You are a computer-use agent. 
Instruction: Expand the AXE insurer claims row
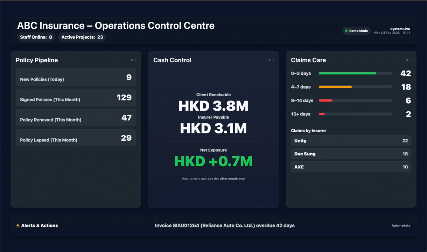point(351,167)
